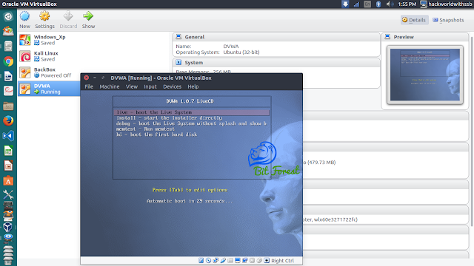
Task: Click the DVWA name value in General
Action: [x=231, y=46]
